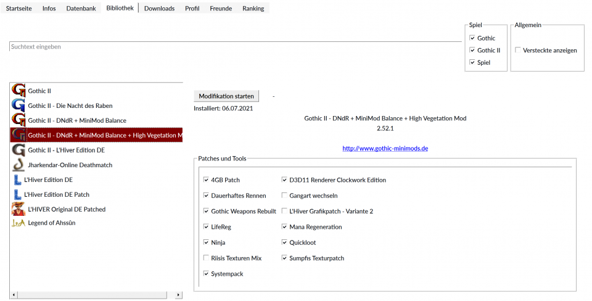Click the Gothic II game icon
Image resolution: width=592 pixels, height=301 pixels.
(18, 91)
